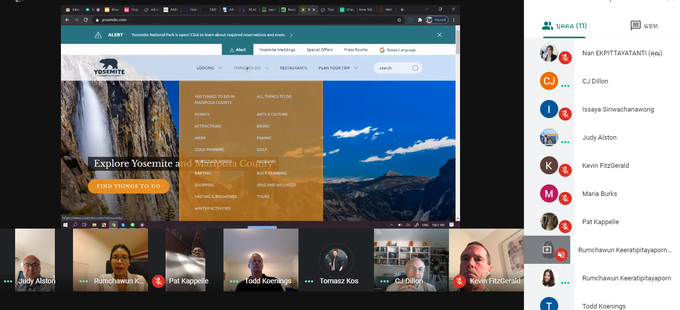680x310 pixels.
Task: Open the Select Language dropdown
Action: [398, 50]
